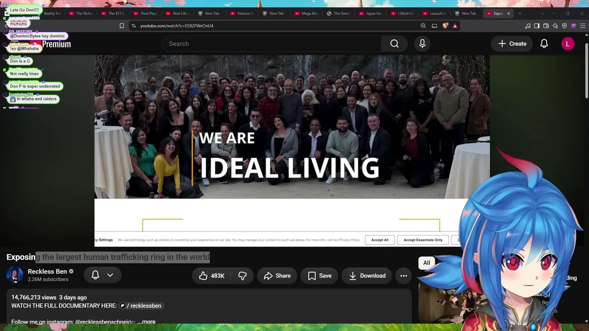The image size is (589, 331).
Task: Click the install app icon in address bar
Action: tap(434, 26)
